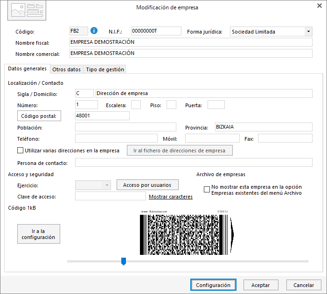Image resolution: width=327 pixels, height=294 pixels.
Task: Click the Puerta input field
Action: pos(216,104)
